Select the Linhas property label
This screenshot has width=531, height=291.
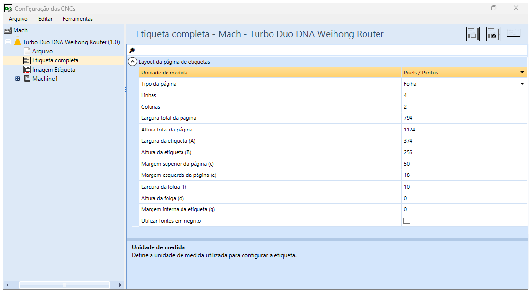[x=149, y=95]
